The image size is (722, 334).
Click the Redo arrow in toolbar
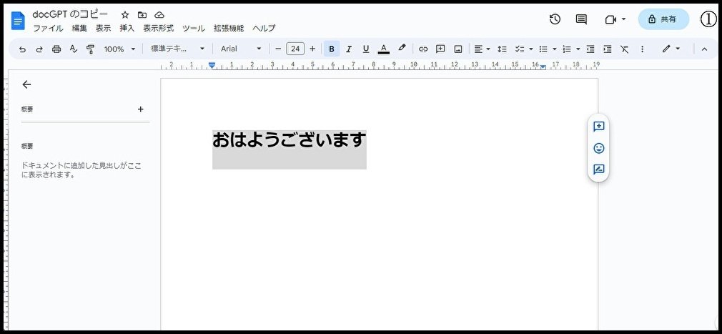coord(39,49)
